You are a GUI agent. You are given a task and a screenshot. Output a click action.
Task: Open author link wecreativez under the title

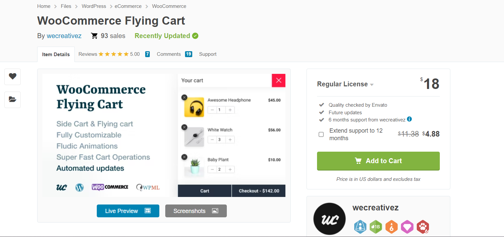[x=64, y=36]
